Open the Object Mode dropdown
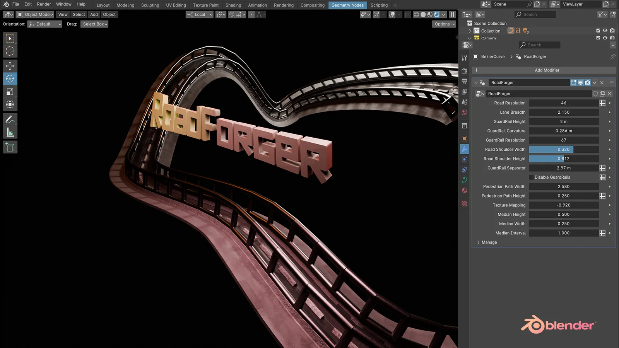This screenshot has height=348, width=619. point(35,14)
